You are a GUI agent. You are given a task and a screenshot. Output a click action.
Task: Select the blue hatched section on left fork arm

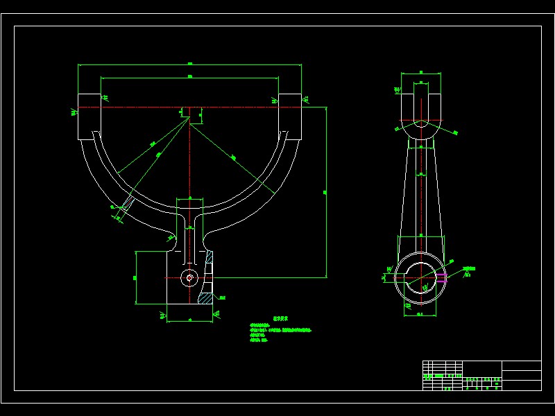[128, 204]
